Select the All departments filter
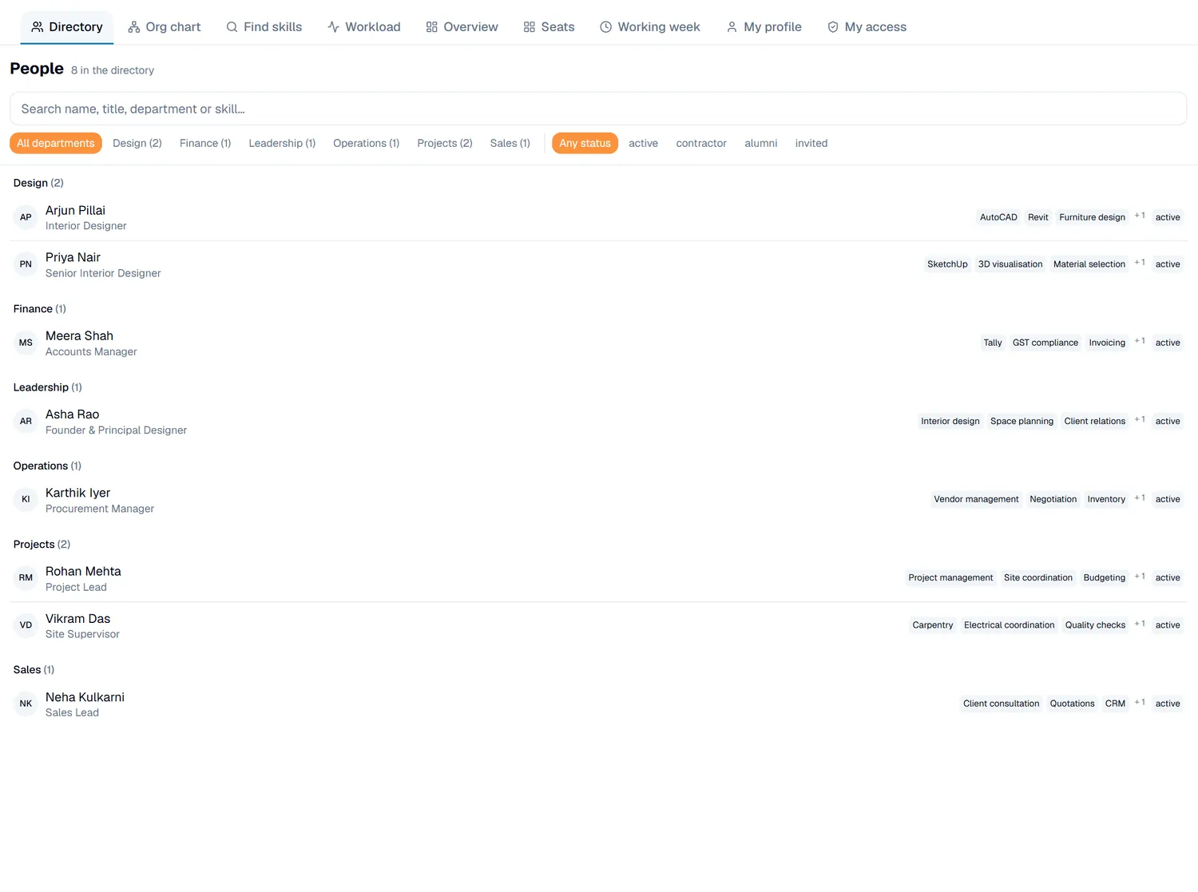This screenshot has height=892, width=1198. click(x=56, y=143)
